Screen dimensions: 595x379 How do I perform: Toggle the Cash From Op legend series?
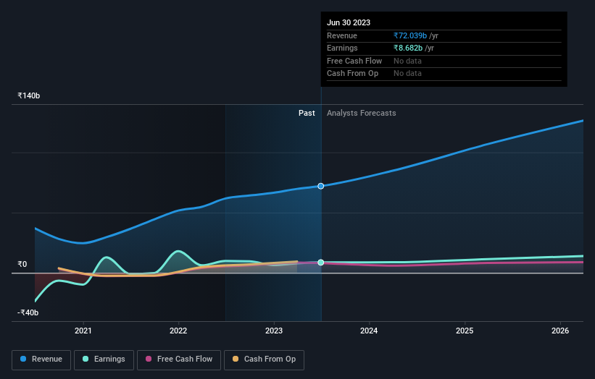tap(264, 359)
